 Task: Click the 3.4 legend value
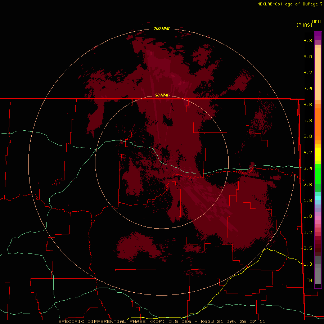click(308, 168)
